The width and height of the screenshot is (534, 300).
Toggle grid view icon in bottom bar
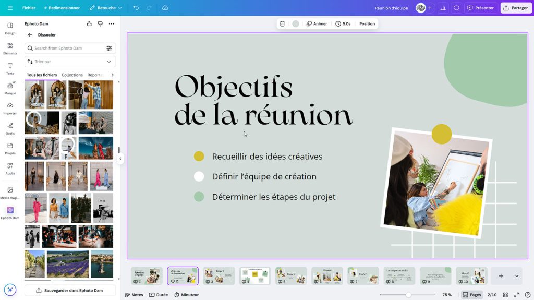coord(506,295)
